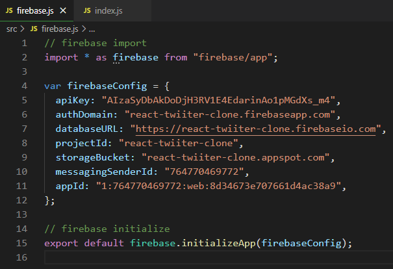
Task: Click JS file icon on firebase.js tab
Action: pos(9,10)
